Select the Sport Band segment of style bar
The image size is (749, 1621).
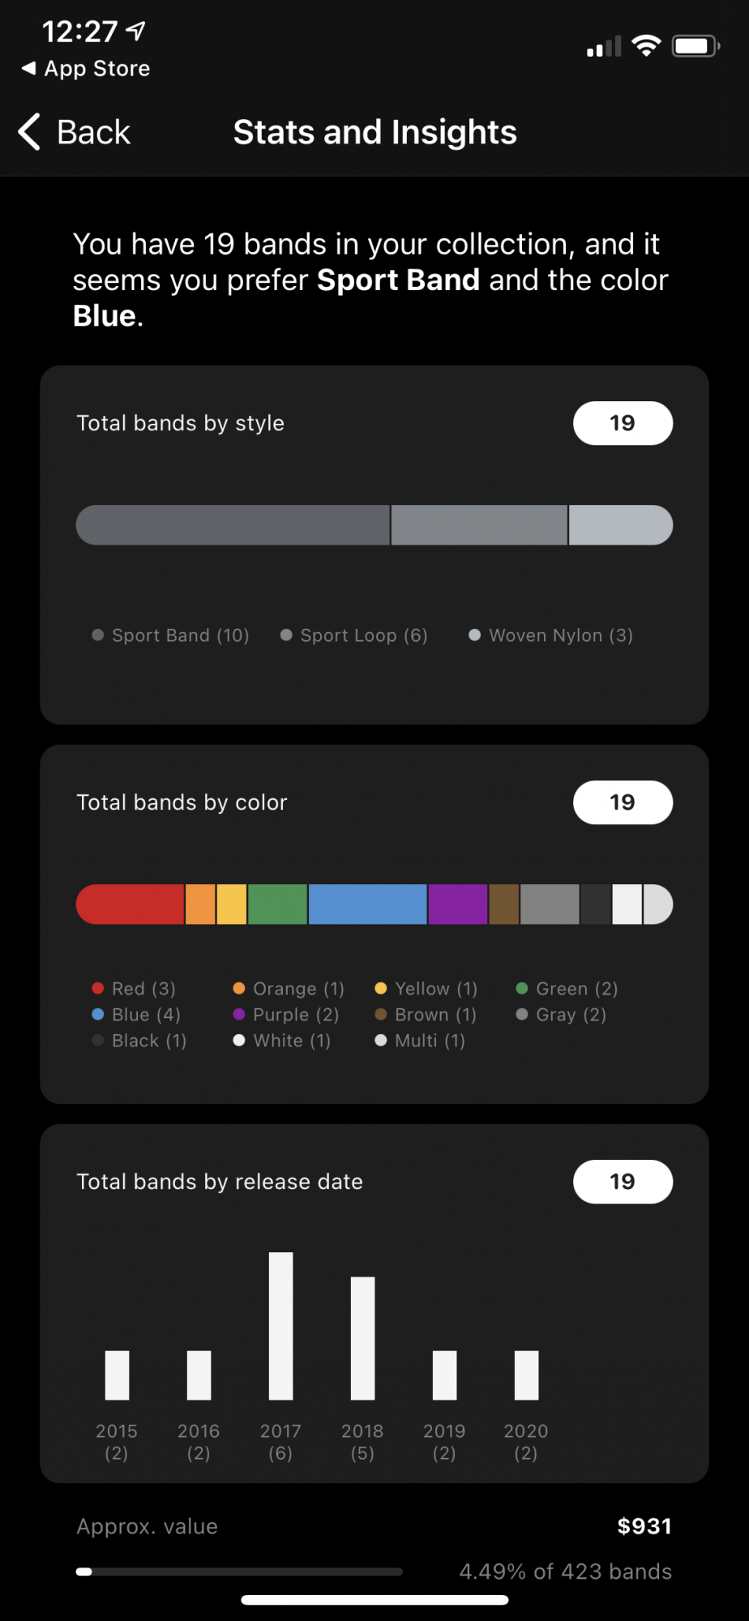(233, 525)
